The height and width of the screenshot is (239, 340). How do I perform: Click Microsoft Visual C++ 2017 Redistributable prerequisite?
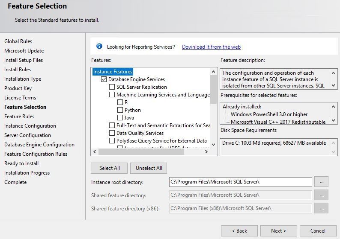coord(278,122)
